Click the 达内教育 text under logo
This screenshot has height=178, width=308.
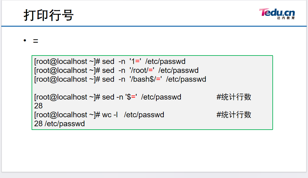(x=286, y=18)
